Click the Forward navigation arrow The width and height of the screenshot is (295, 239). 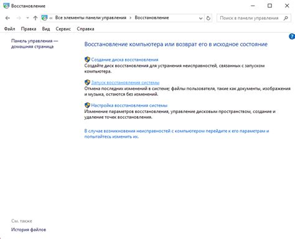(x=19, y=18)
